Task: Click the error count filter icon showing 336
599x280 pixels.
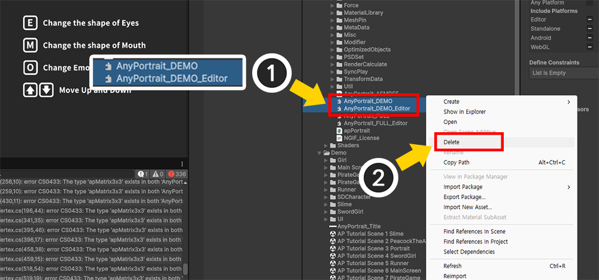Action: point(178,174)
